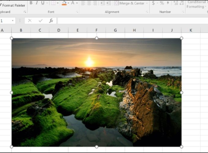Open the Number group dialog launcher

coord(183,12)
